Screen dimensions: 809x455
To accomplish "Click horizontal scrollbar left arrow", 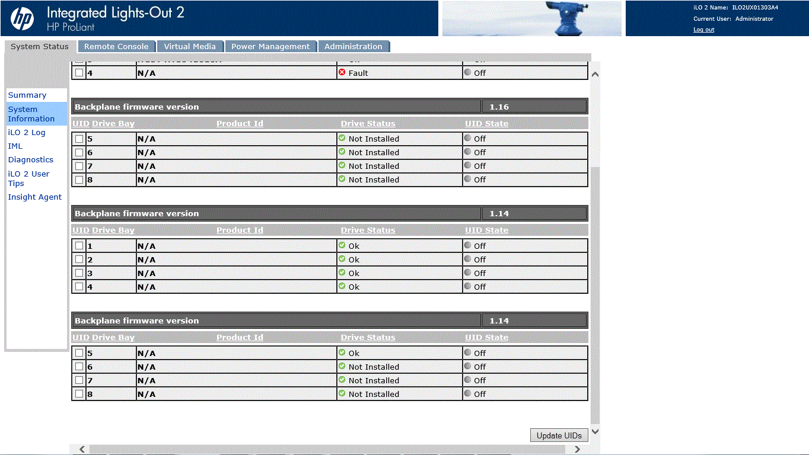I will click(82, 450).
